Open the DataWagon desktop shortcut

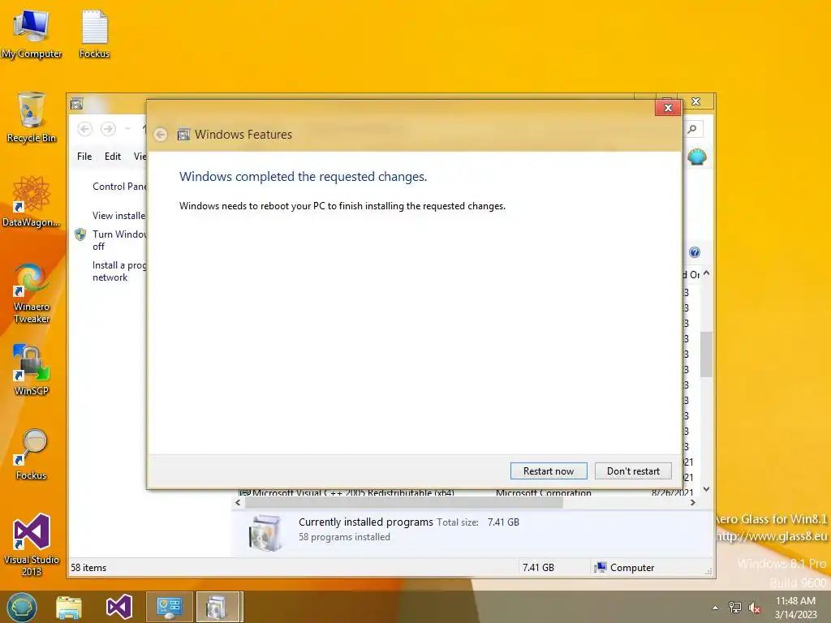pos(32,202)
